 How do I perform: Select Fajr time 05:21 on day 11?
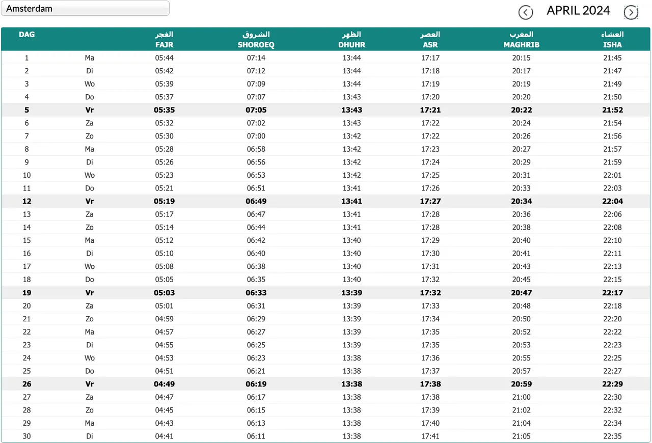click(x=165, y=188)
